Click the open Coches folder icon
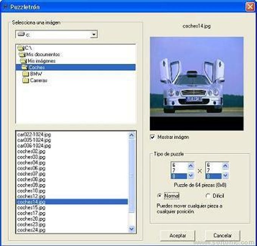The image size is (257, 246). click(x=25, y=67)
